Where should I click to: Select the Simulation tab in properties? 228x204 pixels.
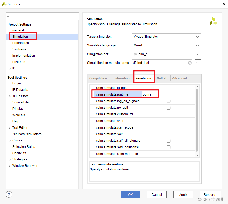(x=143, y=78)
